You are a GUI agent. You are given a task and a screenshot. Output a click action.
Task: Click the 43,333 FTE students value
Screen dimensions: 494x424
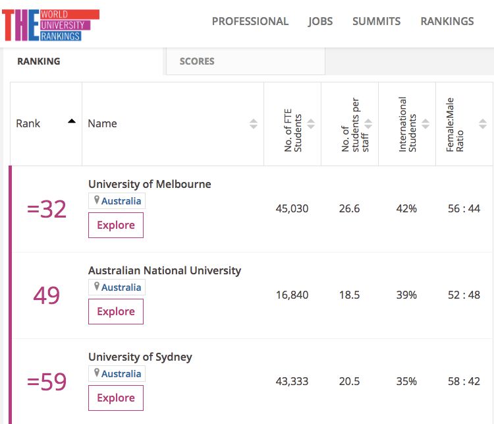[x=292, y=381]
